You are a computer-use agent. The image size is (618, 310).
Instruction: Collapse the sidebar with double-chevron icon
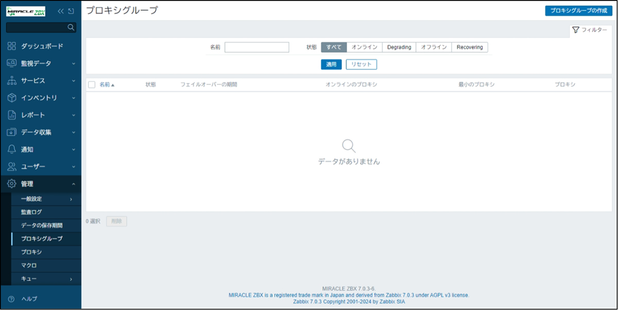click(x=60, y=11)
